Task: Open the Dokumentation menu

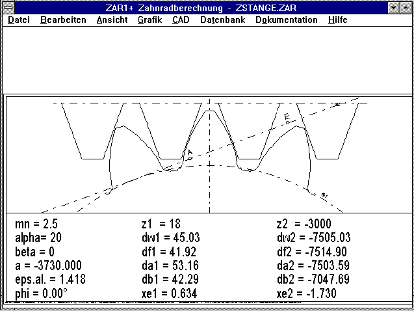Action: (x=286, y=20)
